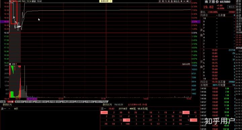This screenshot has width=242, height=130.
Task: Click the 18.02 baseline price on left axis
Action: (x=6, y=33)
